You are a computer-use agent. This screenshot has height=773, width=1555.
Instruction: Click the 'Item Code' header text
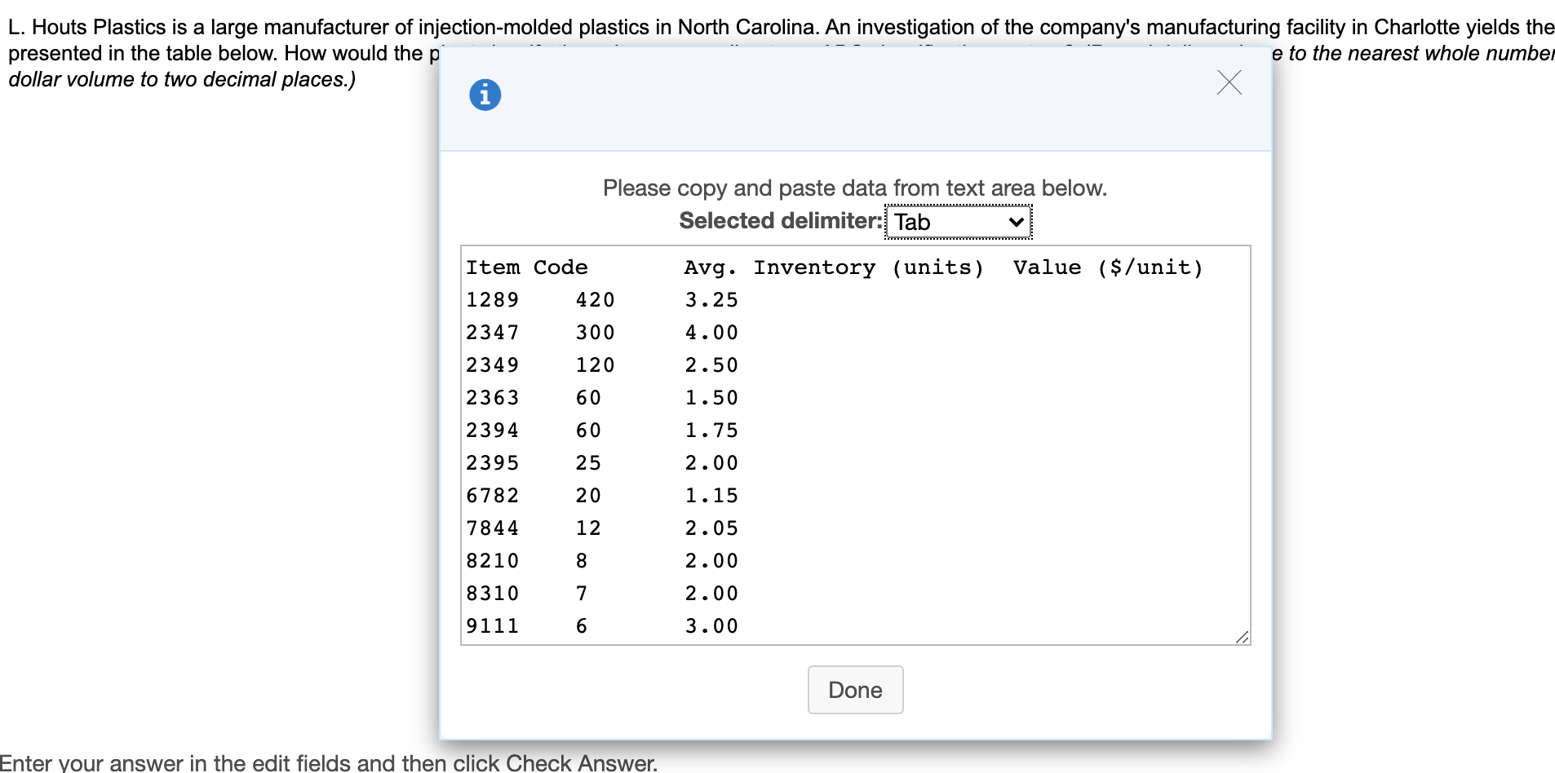pyautogui.click(x=527, y=267)
